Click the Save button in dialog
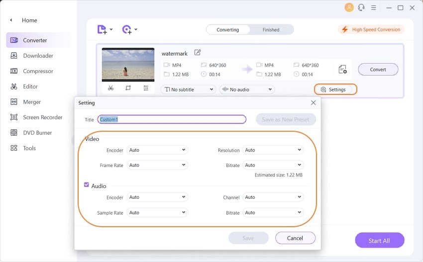The width and height of the screenshot is (423, 262). point(248,238)
